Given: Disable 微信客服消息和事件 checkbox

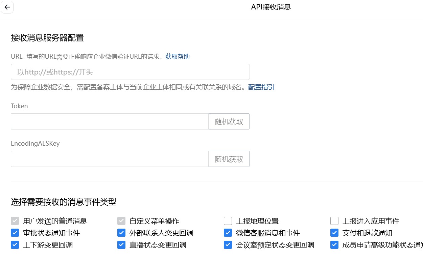Looking at the screenshot, I should [228, 233].
